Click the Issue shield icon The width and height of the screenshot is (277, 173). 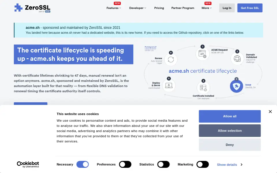click(x=236, y=86)
